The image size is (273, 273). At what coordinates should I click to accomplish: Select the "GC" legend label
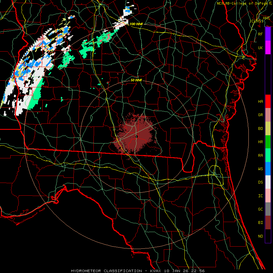pyautogui.click(x=261, y=209)
